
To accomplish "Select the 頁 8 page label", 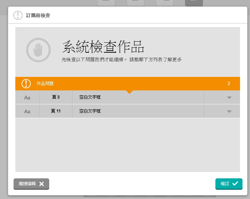I will pos(56,97).
